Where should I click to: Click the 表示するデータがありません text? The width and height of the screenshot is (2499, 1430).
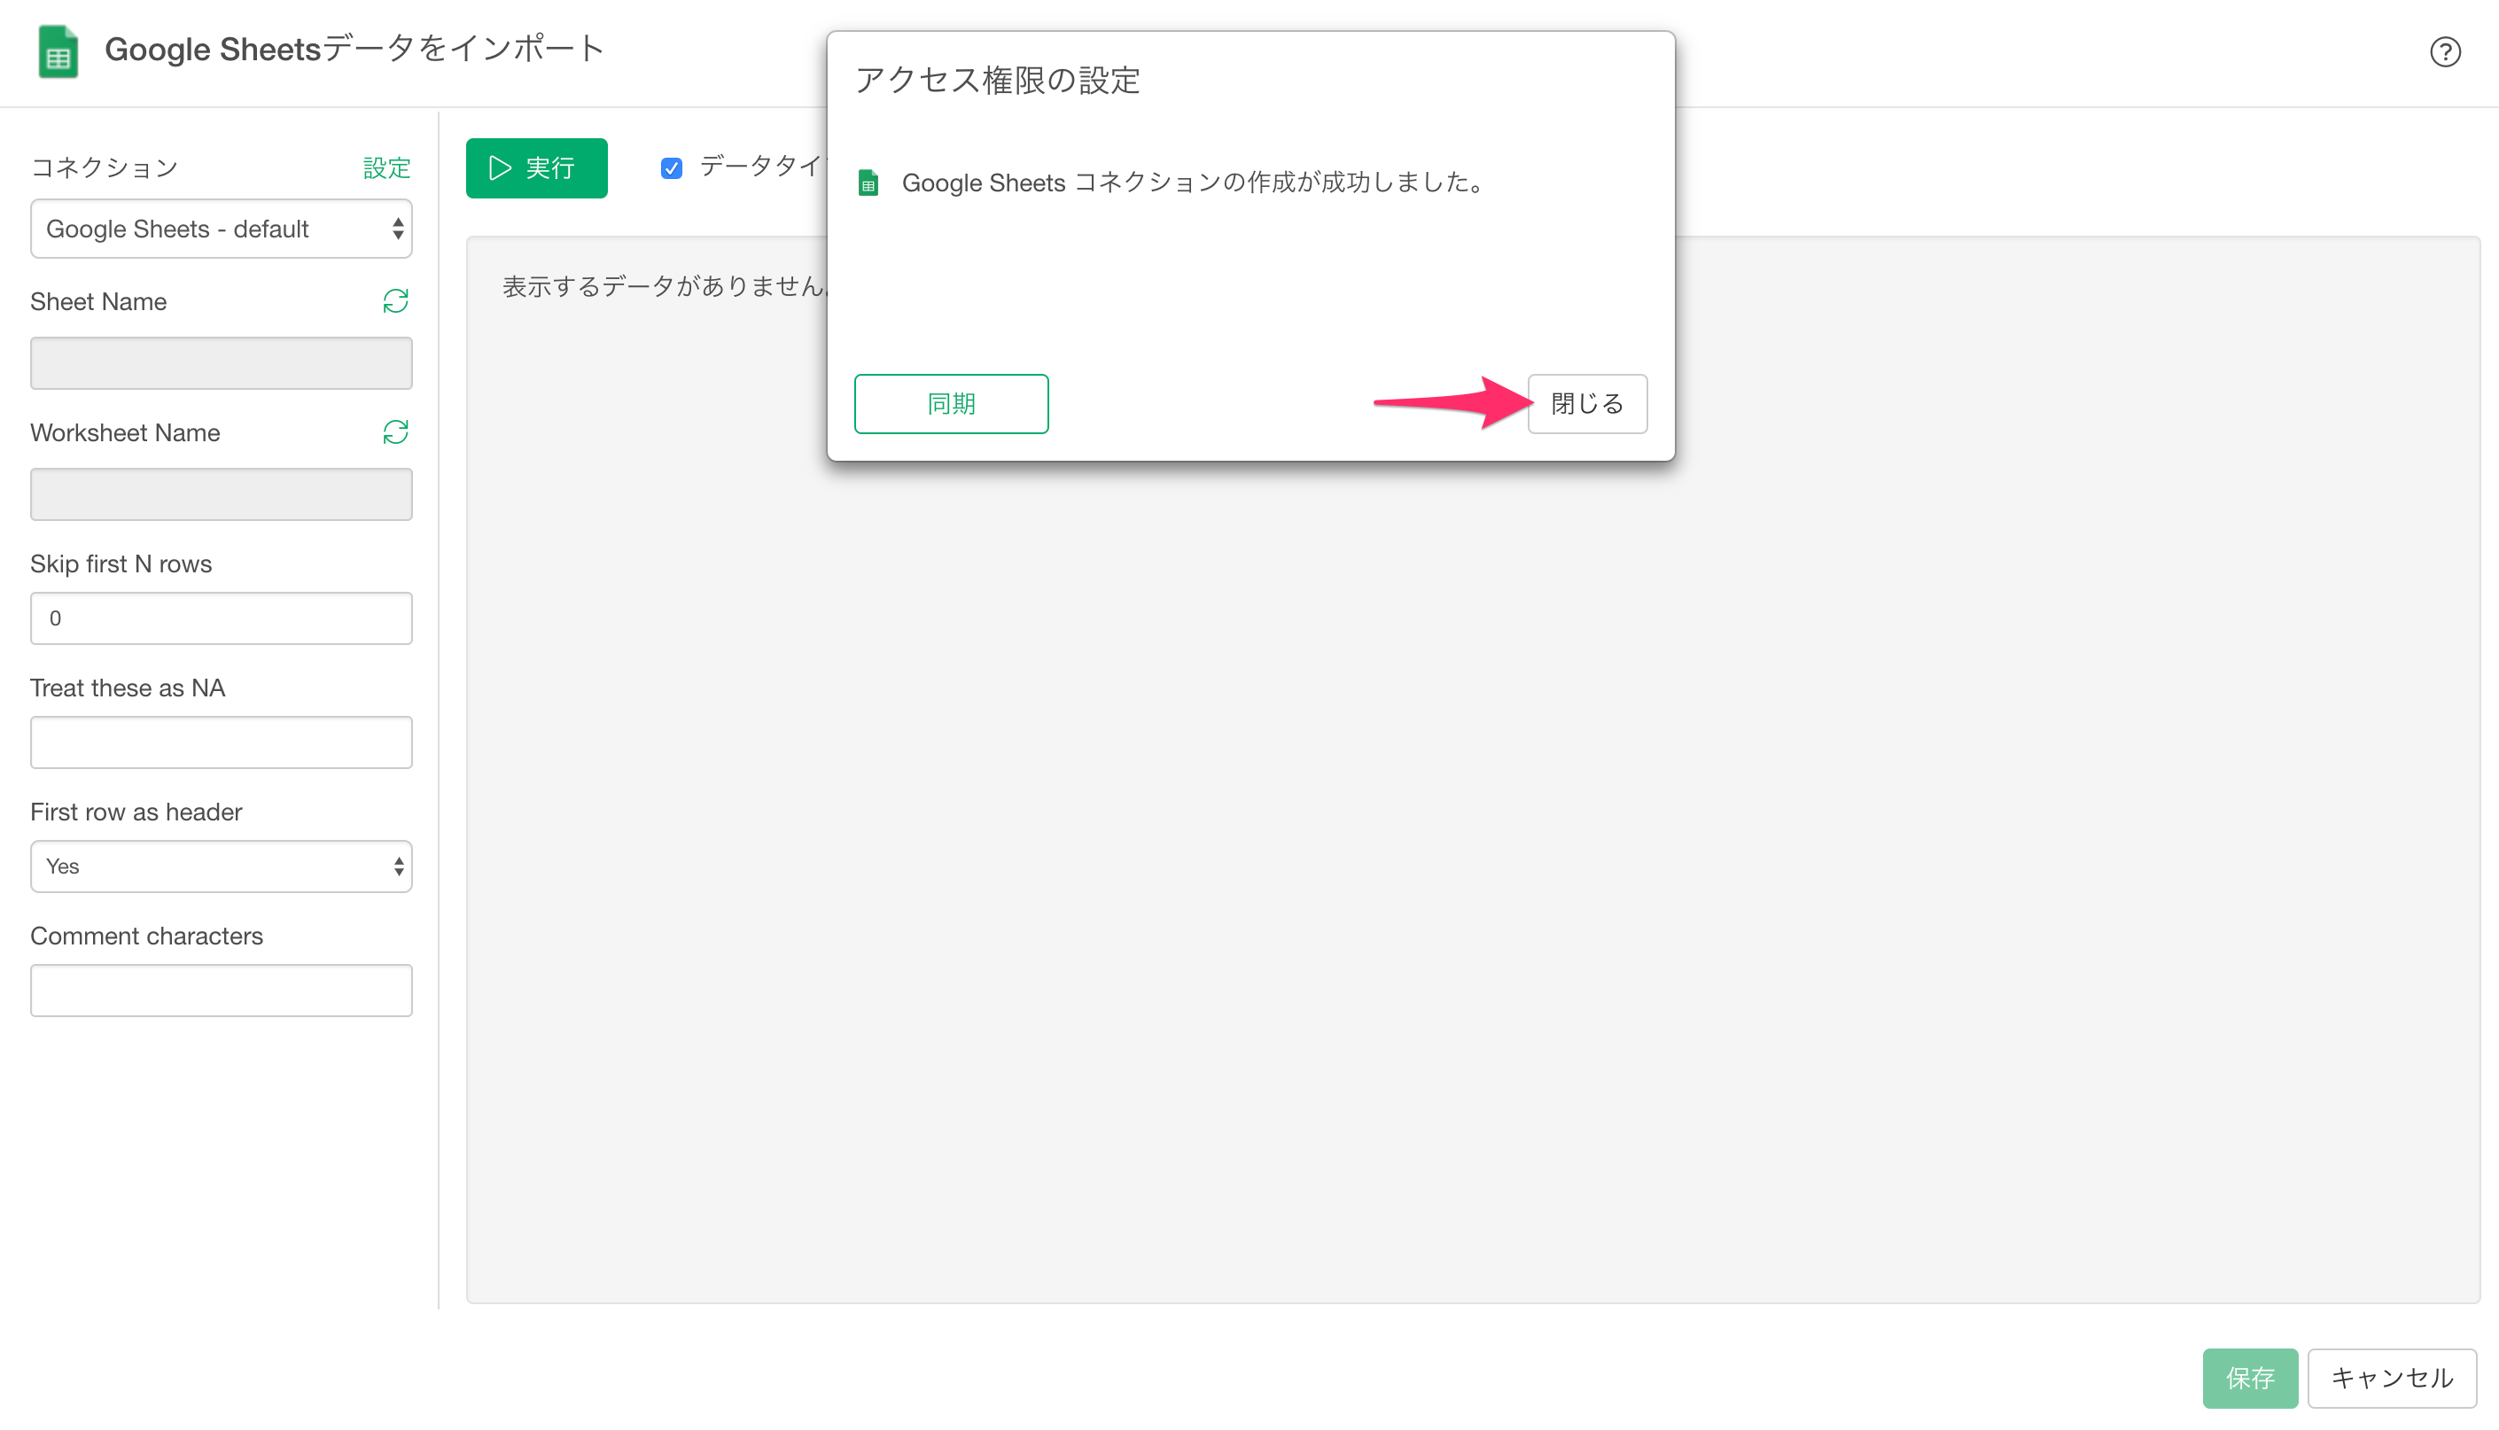click(x=665, y=287)
